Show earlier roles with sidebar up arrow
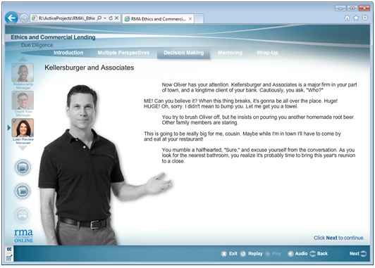This screenshot has width=375, height=268. (23, 59)
